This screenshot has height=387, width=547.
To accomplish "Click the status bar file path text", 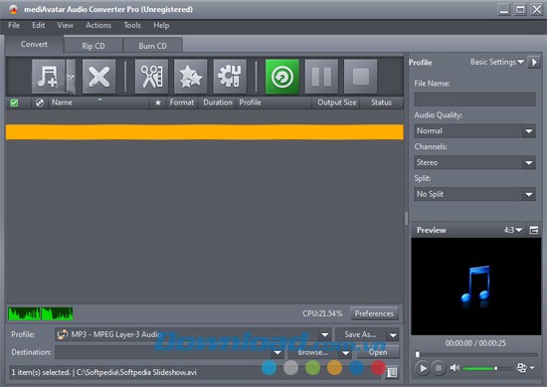I will [x=136, y=372].
